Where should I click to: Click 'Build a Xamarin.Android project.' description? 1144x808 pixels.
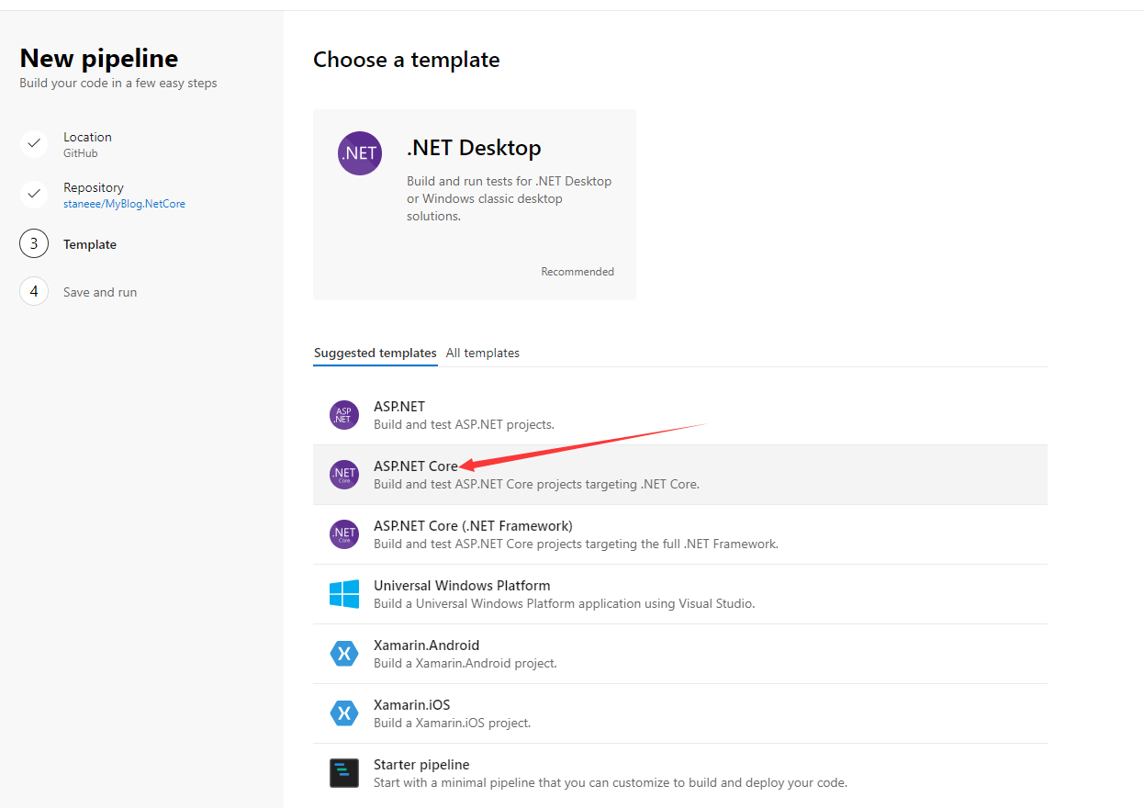click(x=465, y=663)
